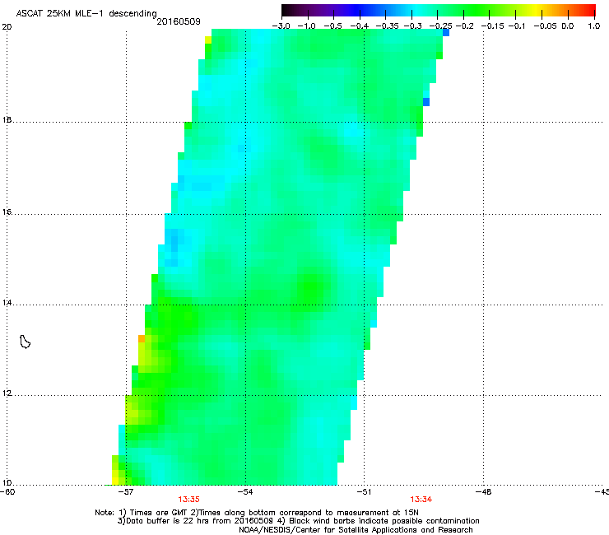The height and width of the screenshot is (535, 609).
Task: Click the -0.25 color scale label
Action: pyautogui.click(x=440, y=26)
